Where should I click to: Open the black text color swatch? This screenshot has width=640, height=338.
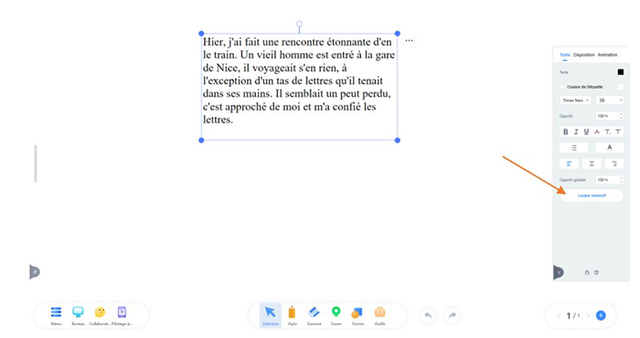[x=621, y=72]
